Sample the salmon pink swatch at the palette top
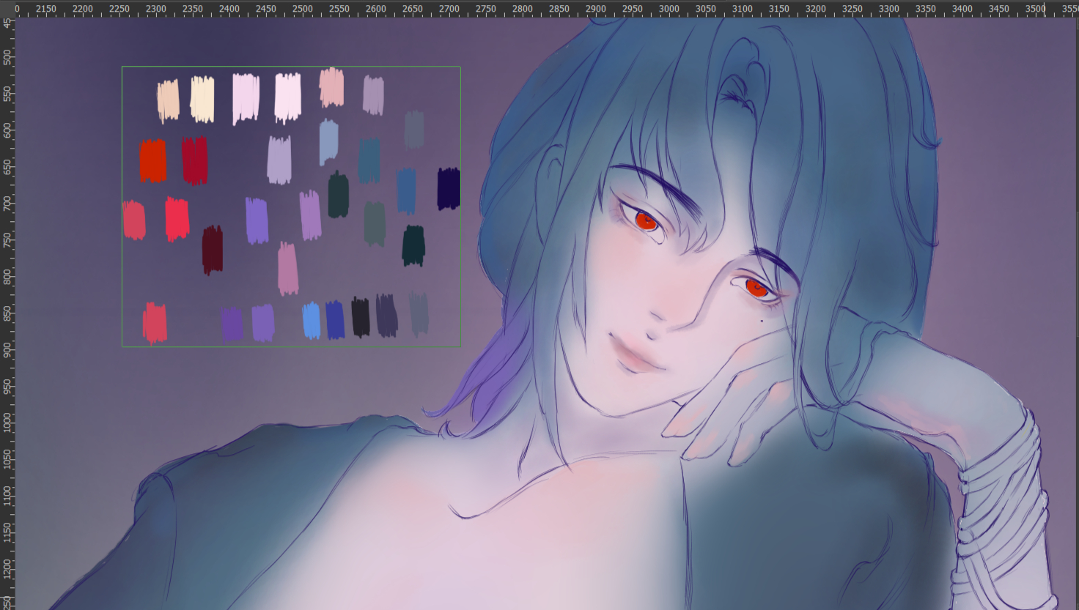 pyautogui.click(x=331, y=87)
